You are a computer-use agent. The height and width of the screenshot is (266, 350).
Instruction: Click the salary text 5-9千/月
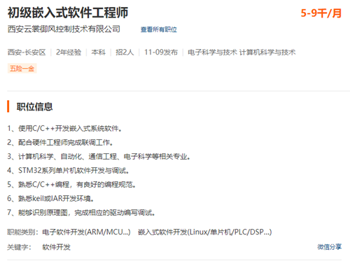point(321,13)
